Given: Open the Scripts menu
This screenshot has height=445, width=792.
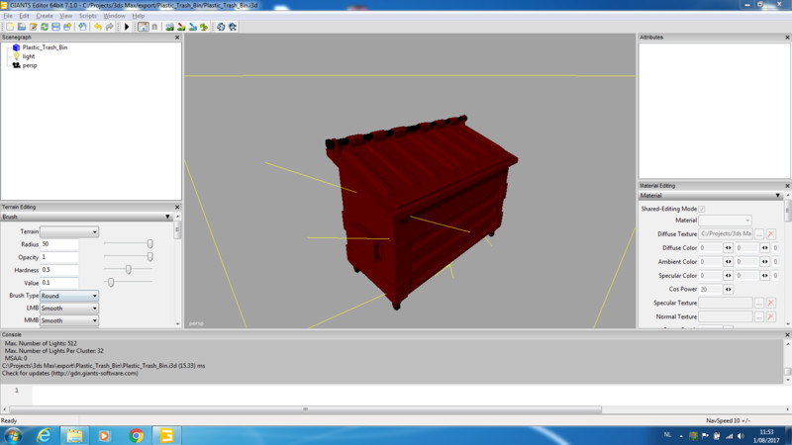Looking at the screenshot, I should click(88, 17).
